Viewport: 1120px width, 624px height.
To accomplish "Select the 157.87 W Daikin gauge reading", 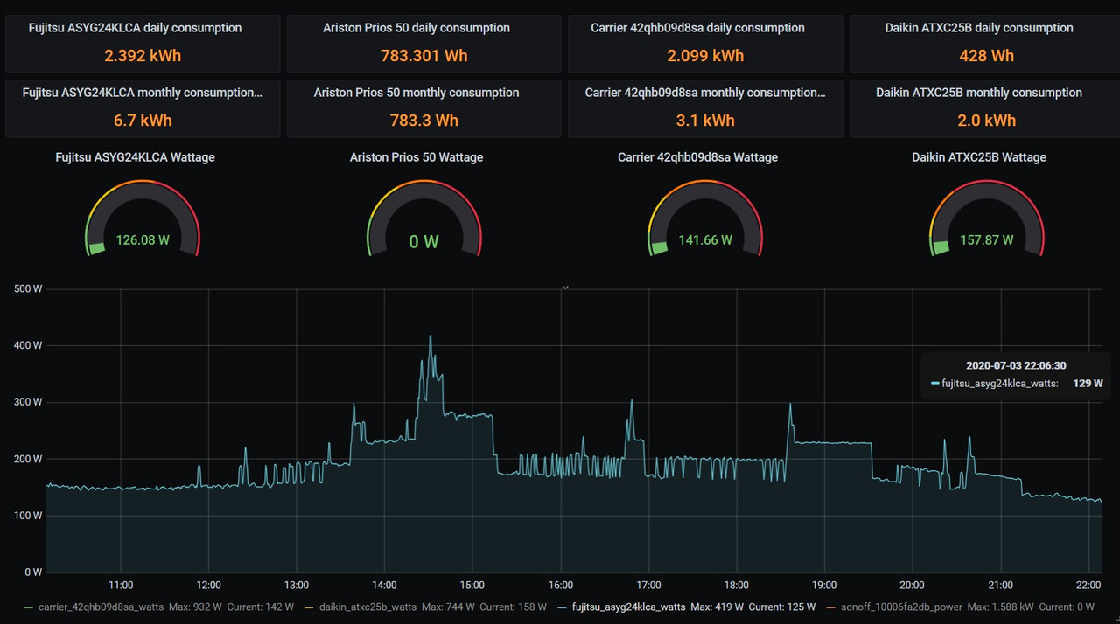I will (x=986, y=239).
